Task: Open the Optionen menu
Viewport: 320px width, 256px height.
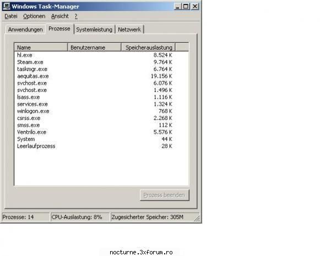Action: [x=34, y=16]
